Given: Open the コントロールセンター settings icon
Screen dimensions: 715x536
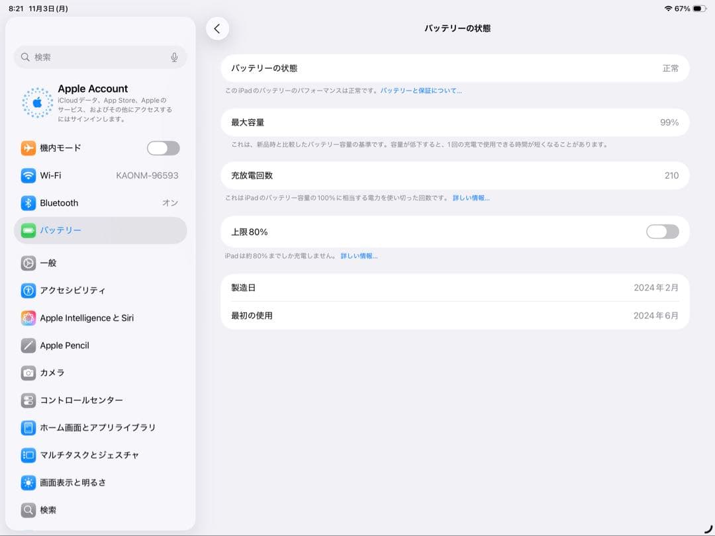Looking at the screenshot, I should pyautogui.click(x=28, y=400).
